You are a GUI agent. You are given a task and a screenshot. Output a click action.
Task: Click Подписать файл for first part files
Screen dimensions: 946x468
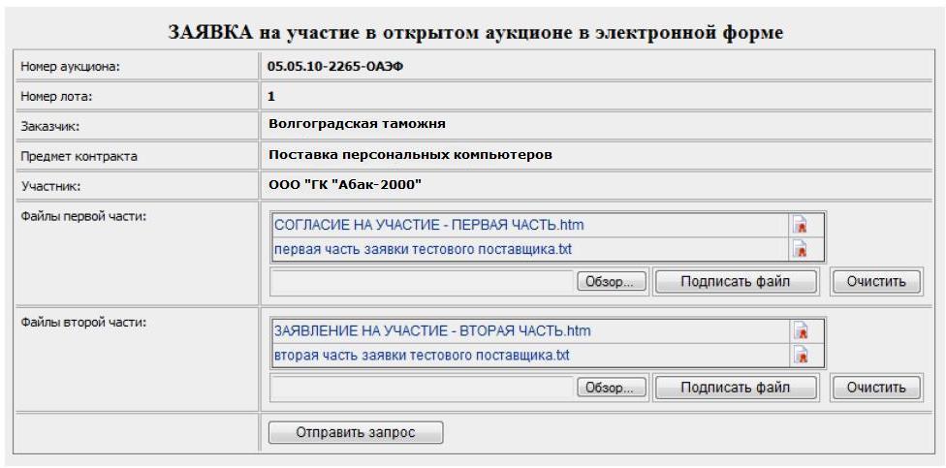click(x=736, y=282)
